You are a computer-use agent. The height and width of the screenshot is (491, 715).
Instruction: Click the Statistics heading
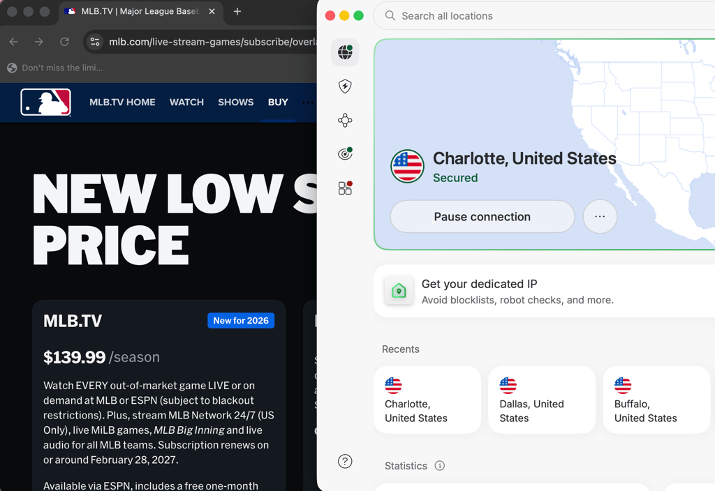click(x=406, y=465)
